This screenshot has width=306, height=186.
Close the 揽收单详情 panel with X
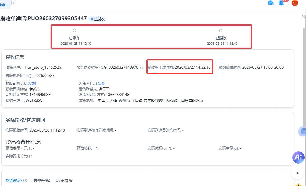[303, 17]
